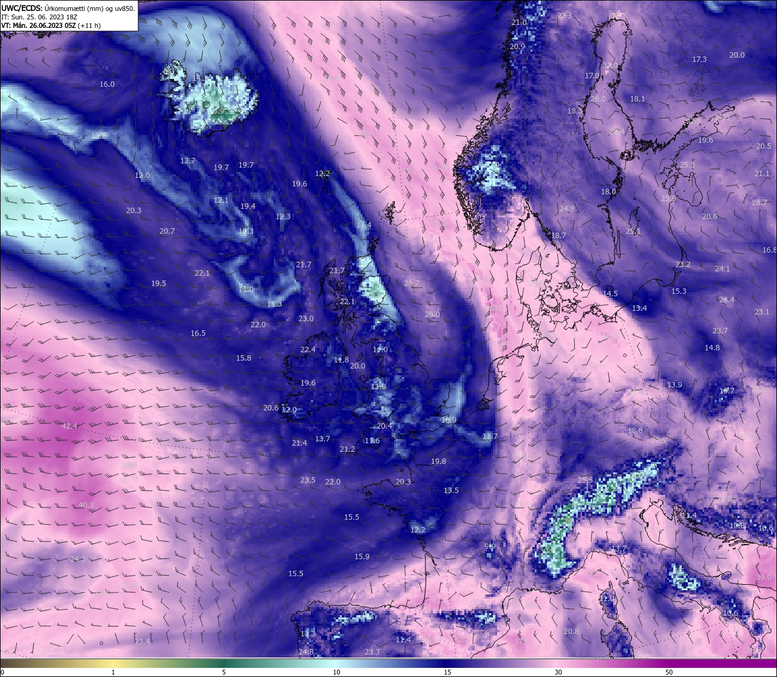The image size is (777, 677).
Task: Click the 30 label on the colour scale
Action: coord(558,672)
